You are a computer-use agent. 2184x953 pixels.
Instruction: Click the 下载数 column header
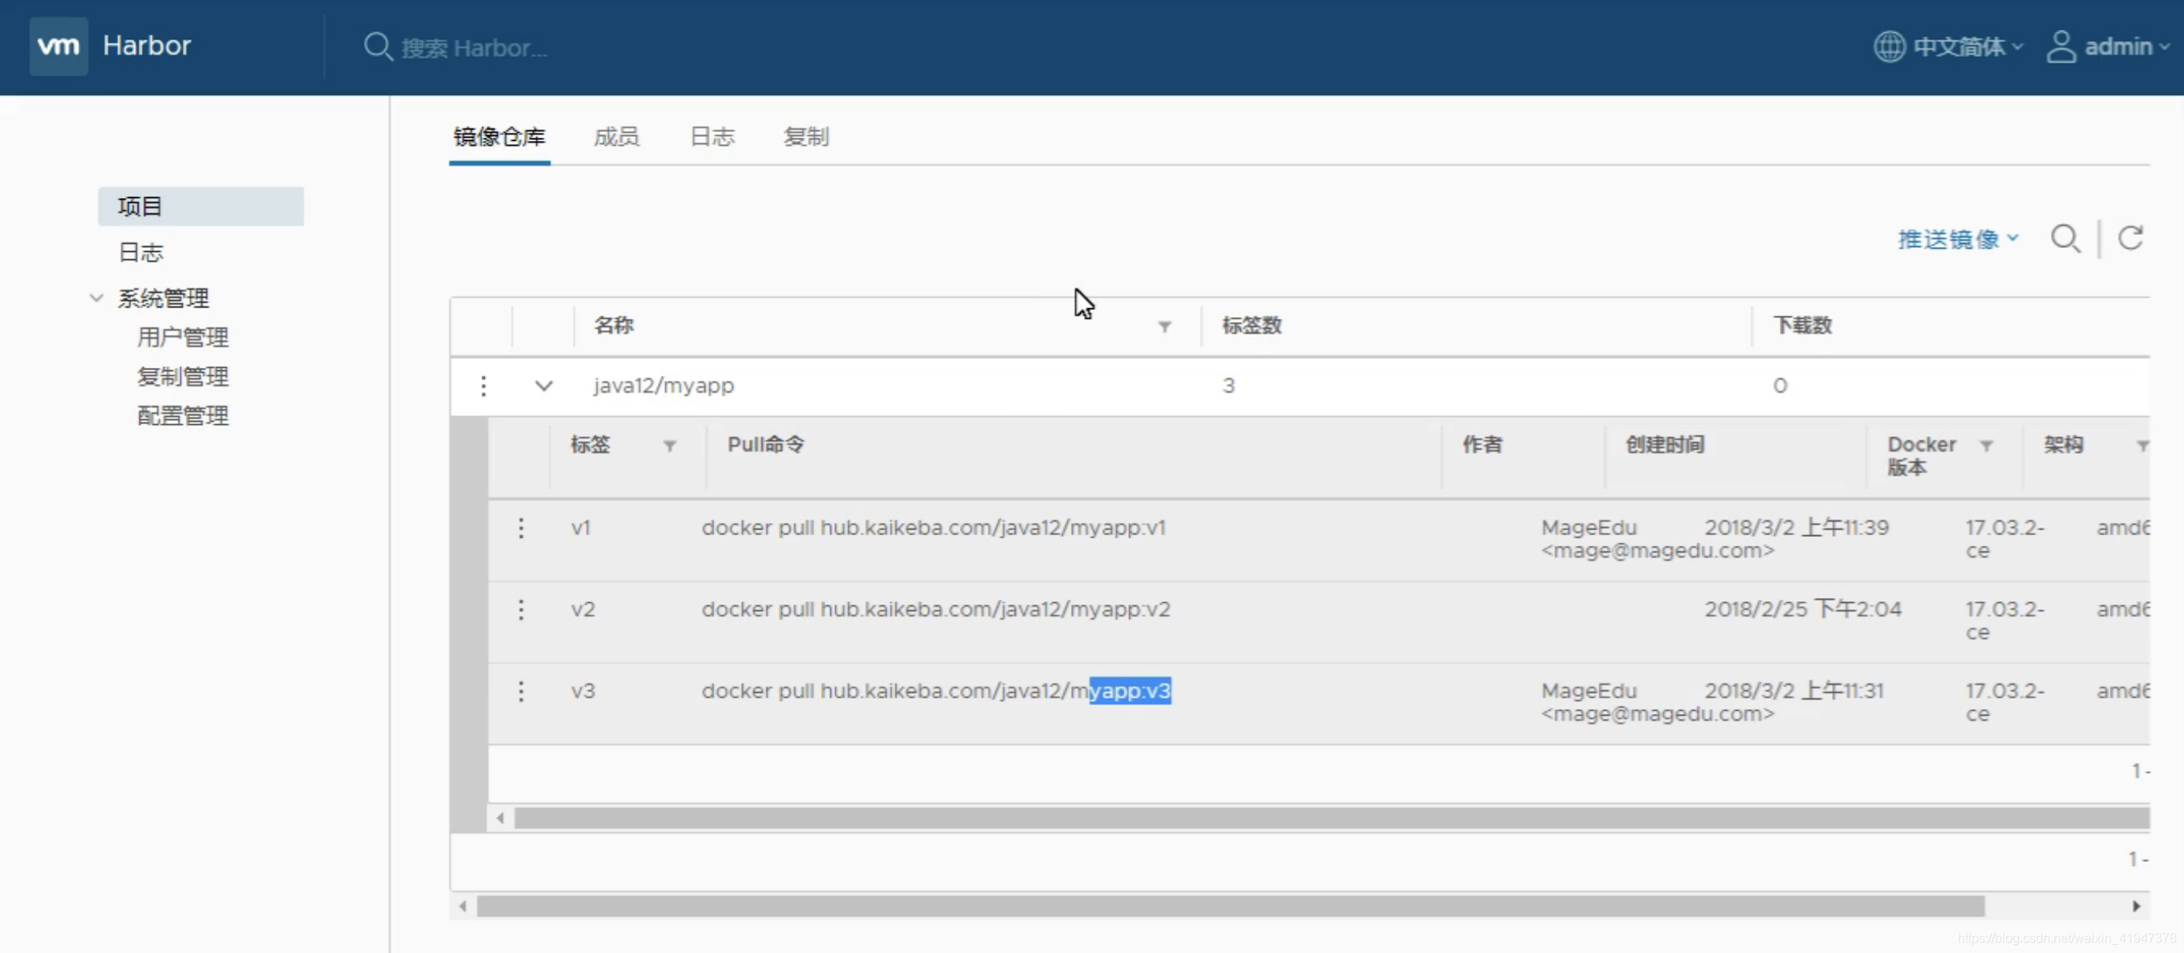1802,326
